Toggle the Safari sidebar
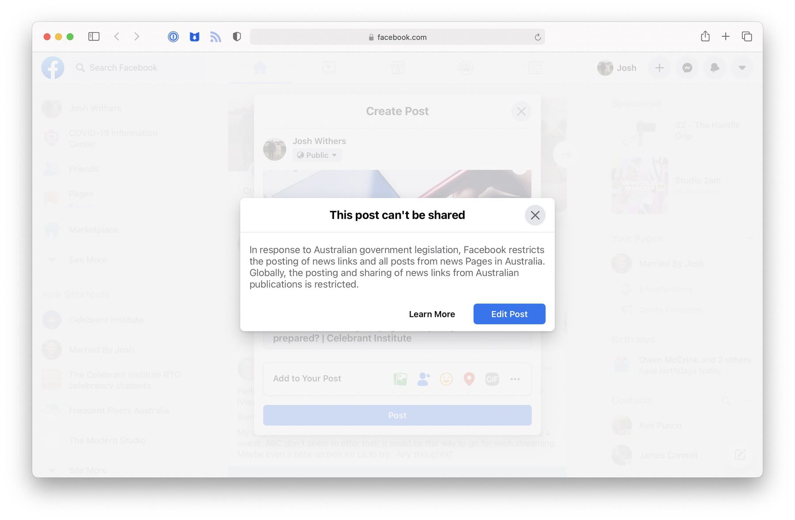The image size is (795, 520). 94,37
